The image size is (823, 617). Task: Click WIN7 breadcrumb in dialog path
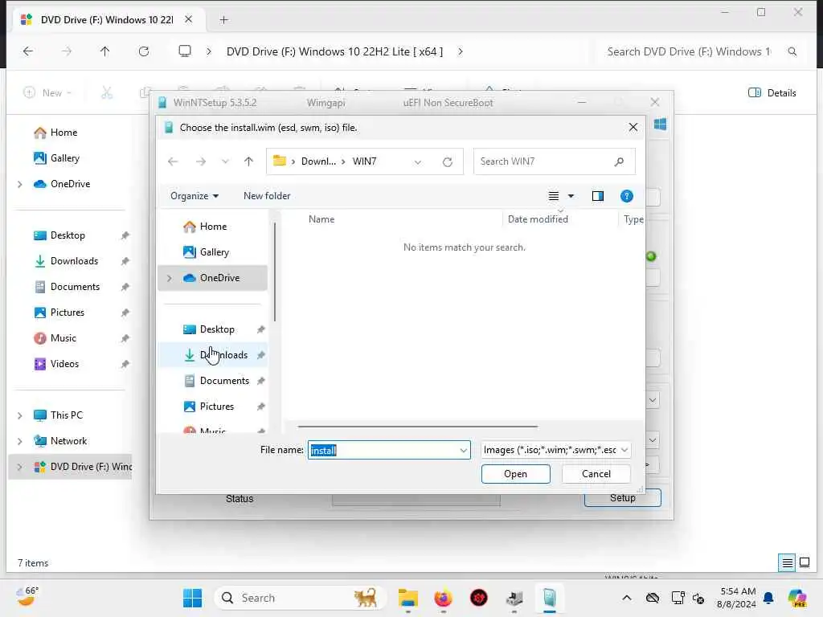[364, 161]
